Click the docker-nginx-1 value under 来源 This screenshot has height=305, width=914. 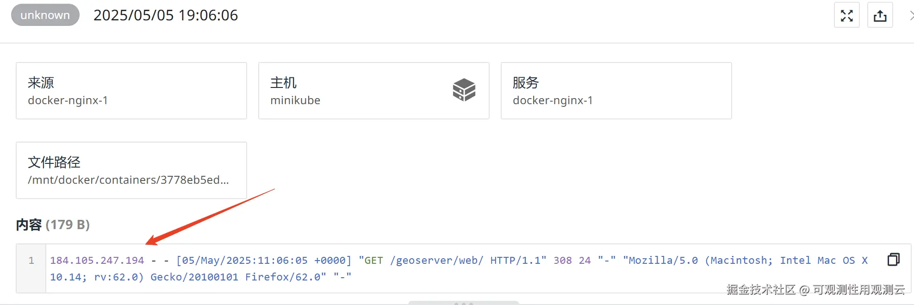[x=68, y=100]
